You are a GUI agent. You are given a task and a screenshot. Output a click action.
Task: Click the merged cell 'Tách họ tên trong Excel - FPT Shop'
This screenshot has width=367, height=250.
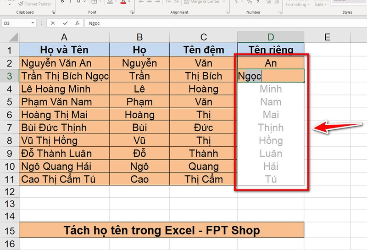pyautogui.click(x=161, y=230)
